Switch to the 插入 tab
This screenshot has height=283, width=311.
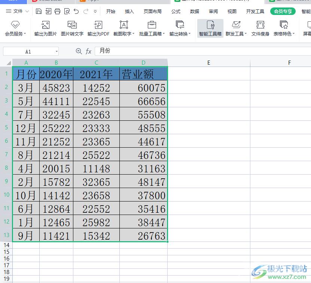tap(129, 12)
